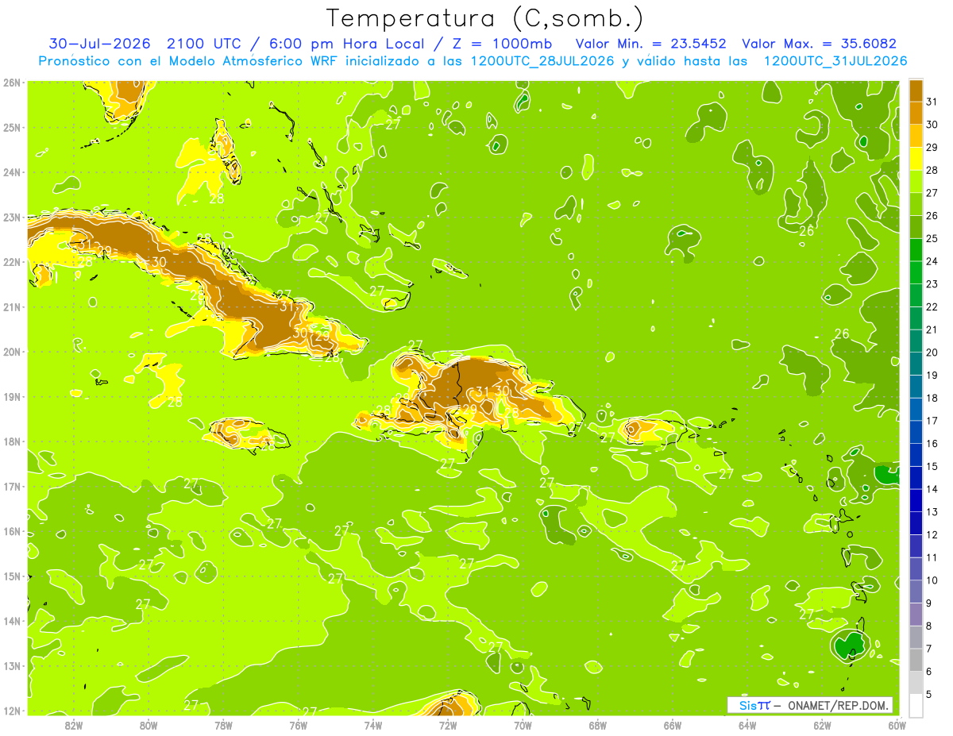Select the "62W" longitude axis label
The image size is (953, 736).
tap(822, 725)
